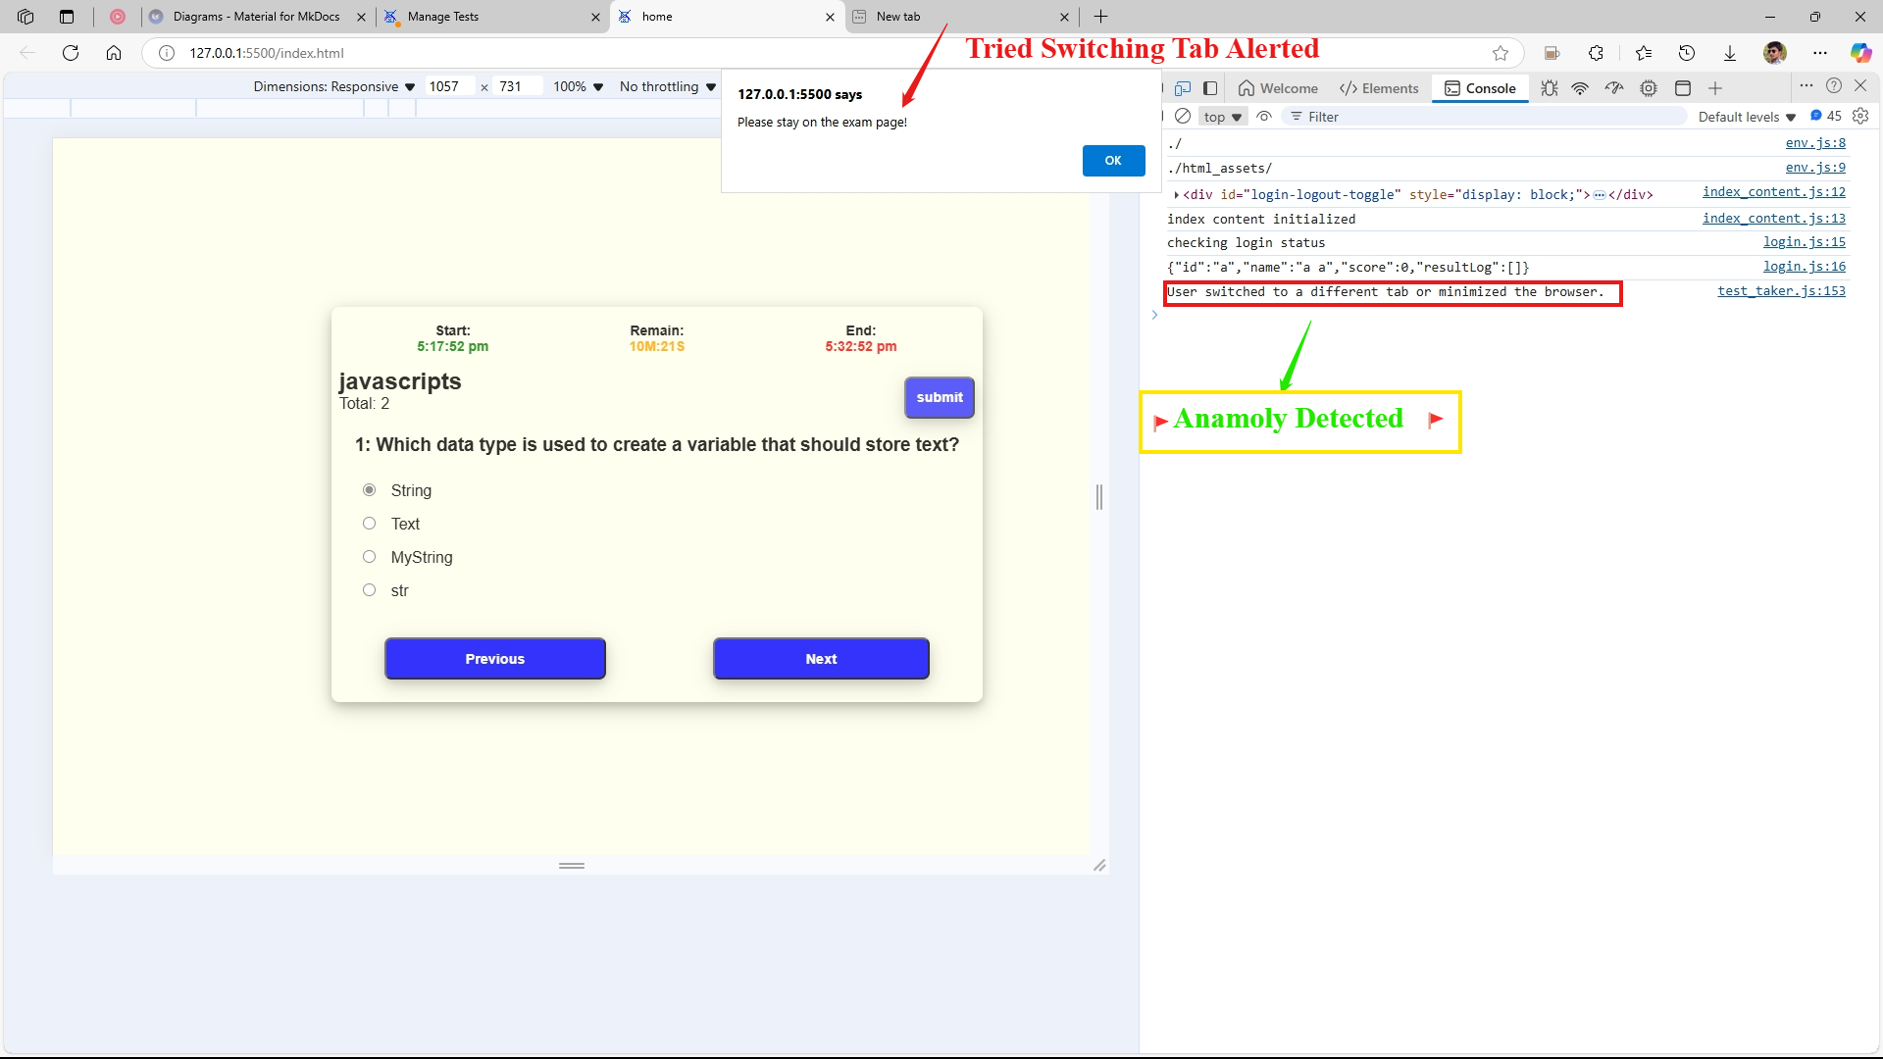Viewport: 1883px width, 1059px height.
Task: Expand the login-logout-toggle div log entry
Action: [x=1176, y=194]
